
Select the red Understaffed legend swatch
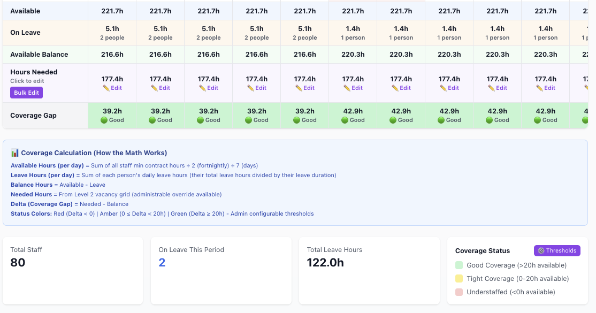coord(459,292)
